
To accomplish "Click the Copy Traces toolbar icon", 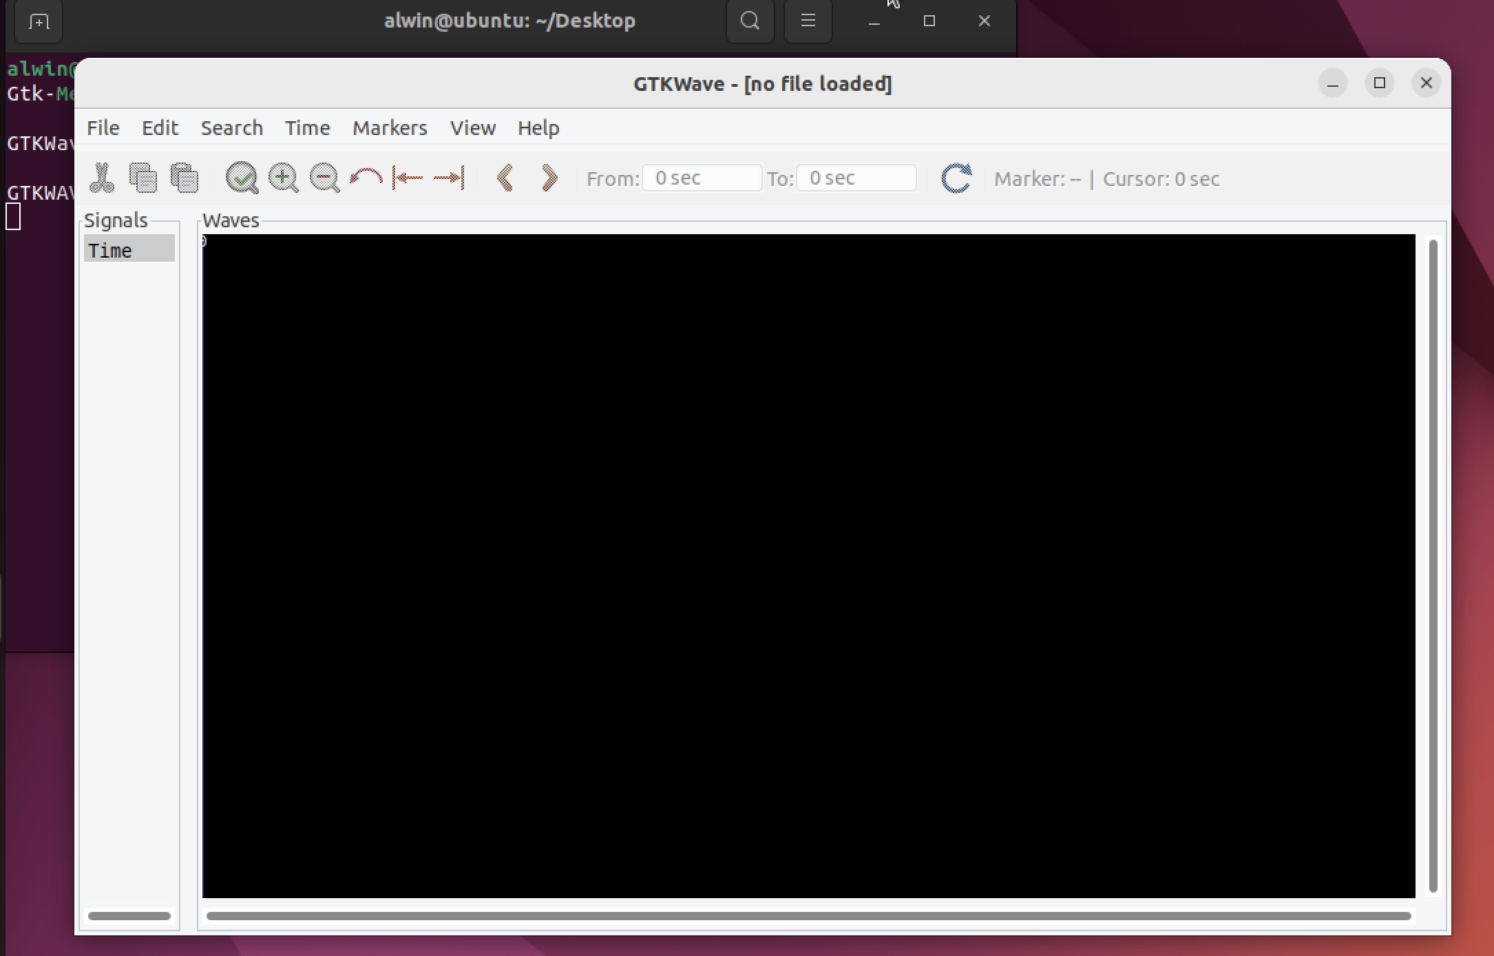I will click(143, 178).
